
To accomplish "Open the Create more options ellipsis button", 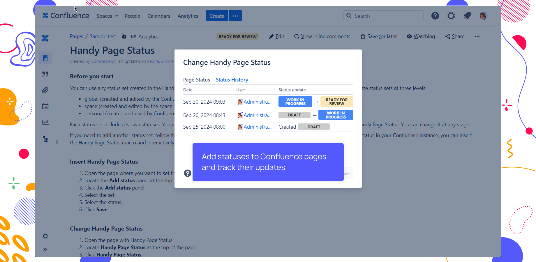I will [235, 16].
